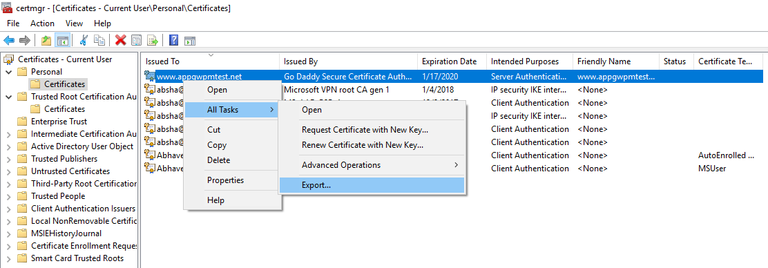
Task: Sort by the Issued By column header
Action: point(349,61)
